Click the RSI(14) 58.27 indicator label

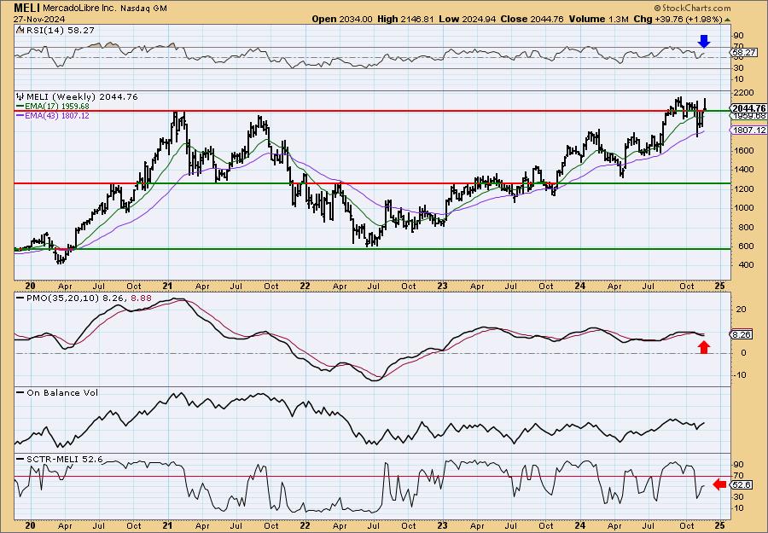pyautogui.click(x=60, y=30)
